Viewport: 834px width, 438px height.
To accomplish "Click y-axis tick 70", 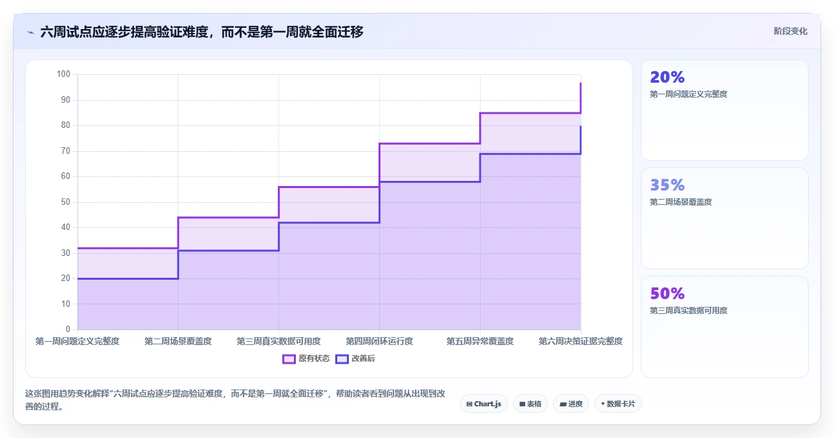I will 65,151.
